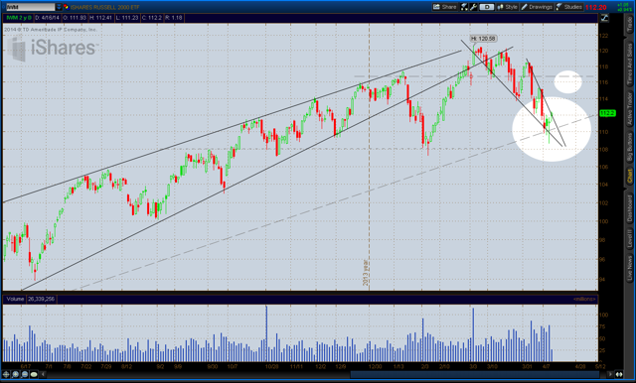Screen dimensions: 636x383
Task: Click the zoom in magnifier icon
Action: 15,374
